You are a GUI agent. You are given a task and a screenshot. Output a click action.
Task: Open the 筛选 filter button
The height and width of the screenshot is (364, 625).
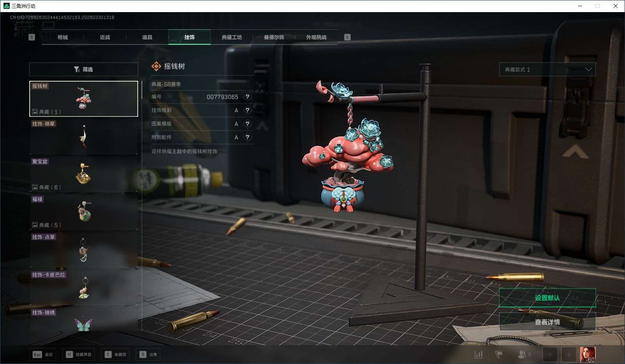click(83, 70)
